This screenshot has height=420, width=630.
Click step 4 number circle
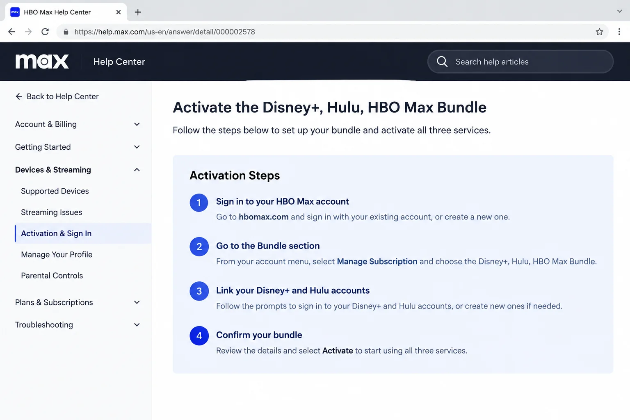pyautogui.click(x=199, y=336)
